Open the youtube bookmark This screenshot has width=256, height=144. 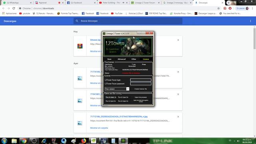(25, 14)
